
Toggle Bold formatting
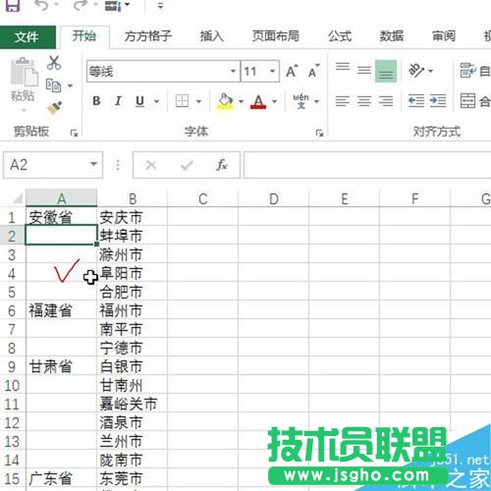pyautogui.click(x=96, y=101)
